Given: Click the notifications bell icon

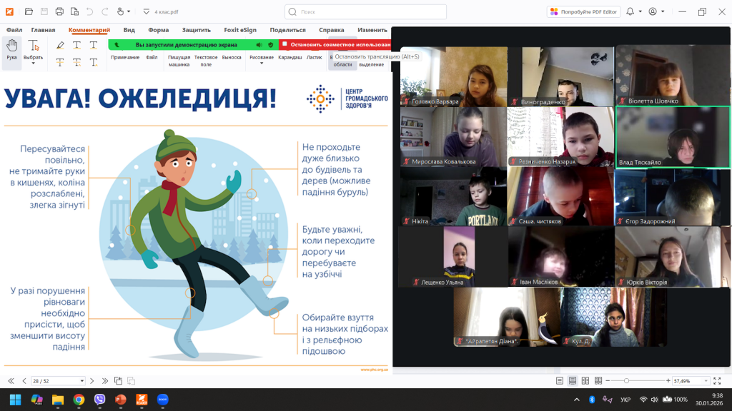Looking at the screenshot, I should click(x=630, y=11).
